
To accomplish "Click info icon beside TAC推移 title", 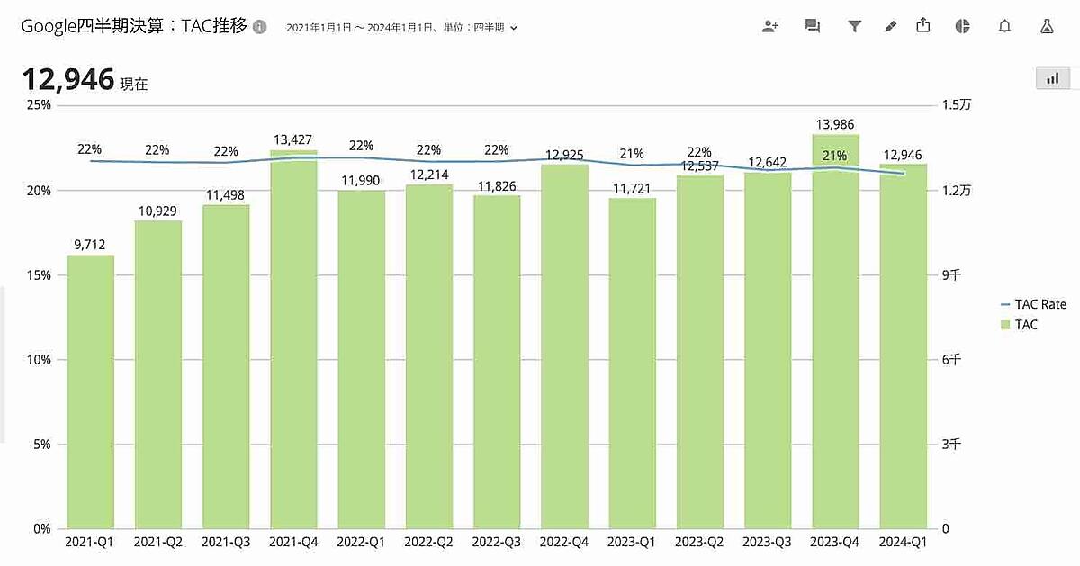I will [259, 27].
